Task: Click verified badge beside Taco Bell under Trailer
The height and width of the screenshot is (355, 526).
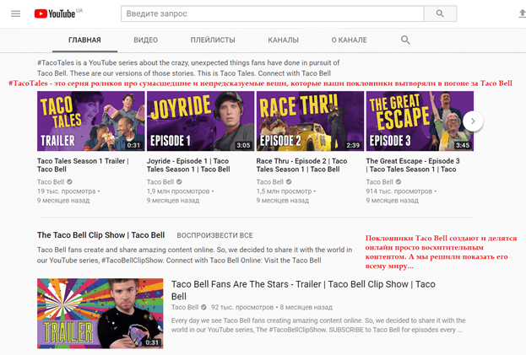Action: coord(69,182)
